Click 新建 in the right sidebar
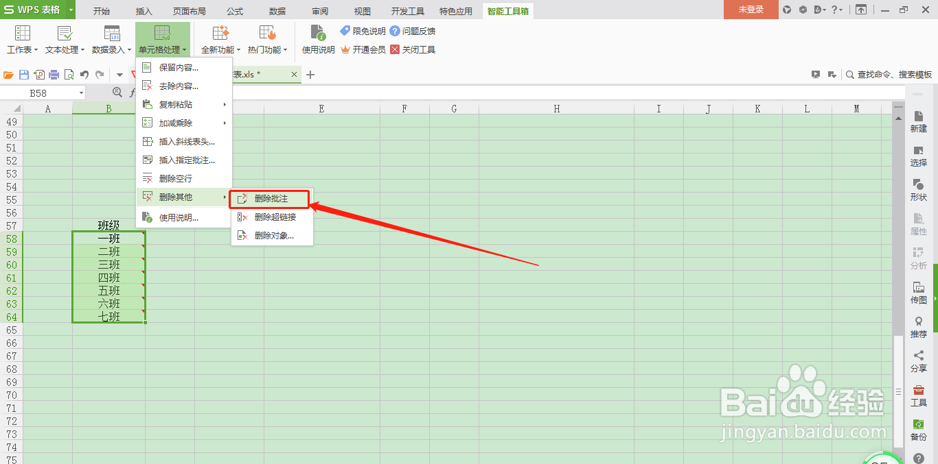 click(918, 122)
